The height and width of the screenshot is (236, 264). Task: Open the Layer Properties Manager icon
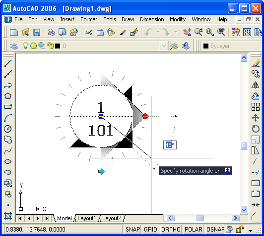14,46
